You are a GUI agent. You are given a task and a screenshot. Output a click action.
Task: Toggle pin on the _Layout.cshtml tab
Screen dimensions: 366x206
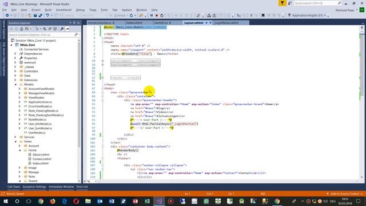pyautogui.click(x=206, y=23)
